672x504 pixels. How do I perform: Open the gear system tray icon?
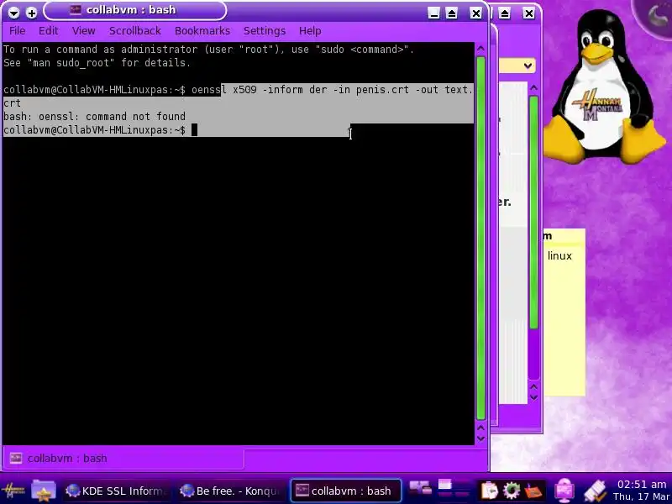tap(512, 491)
